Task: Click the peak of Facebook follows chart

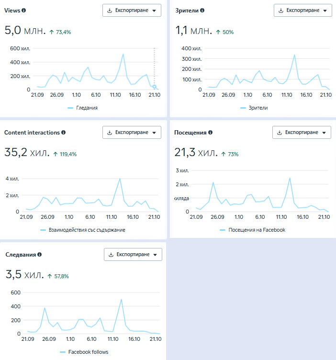Action: pos(121,299)
